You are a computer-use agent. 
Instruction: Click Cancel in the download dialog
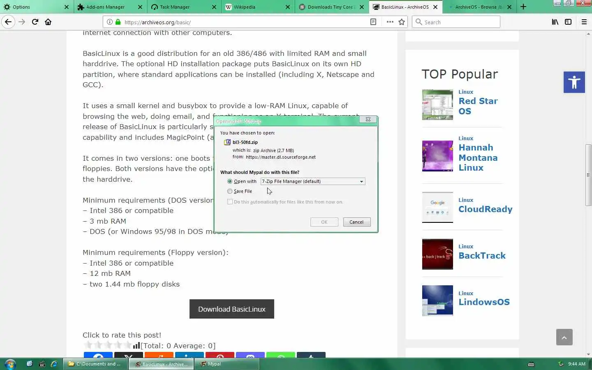pyautogui.click(x=356, y=222)
